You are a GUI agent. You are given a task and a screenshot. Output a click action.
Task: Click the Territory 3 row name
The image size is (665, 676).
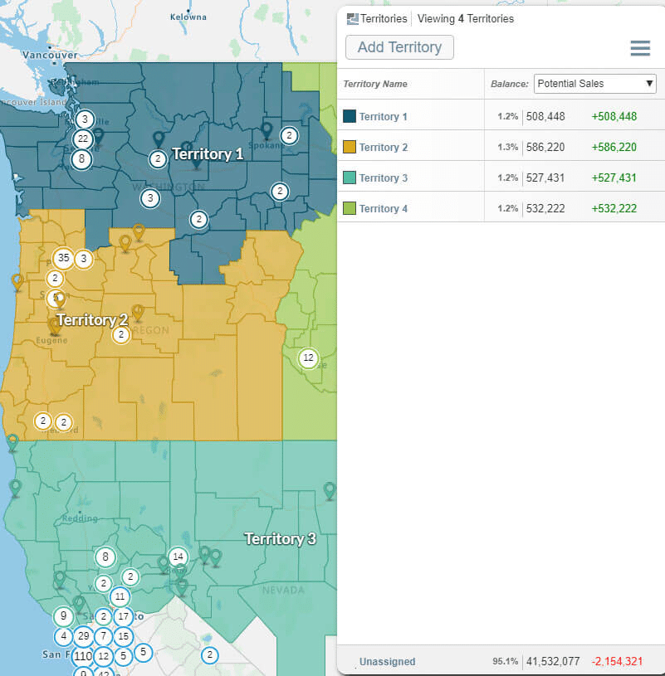(384, 178)
